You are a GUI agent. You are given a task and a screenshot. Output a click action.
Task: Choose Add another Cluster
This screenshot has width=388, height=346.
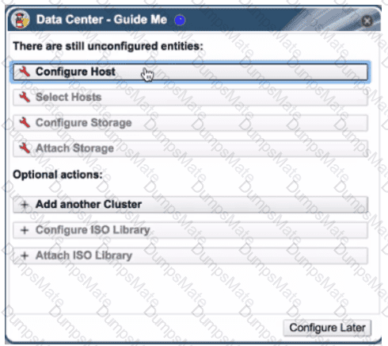[x=190, y=205]
